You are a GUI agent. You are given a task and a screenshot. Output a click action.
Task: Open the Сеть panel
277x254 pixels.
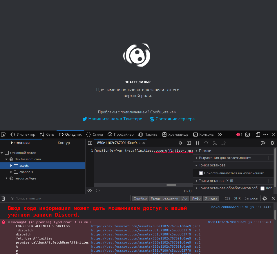click(x=47, y=135)
